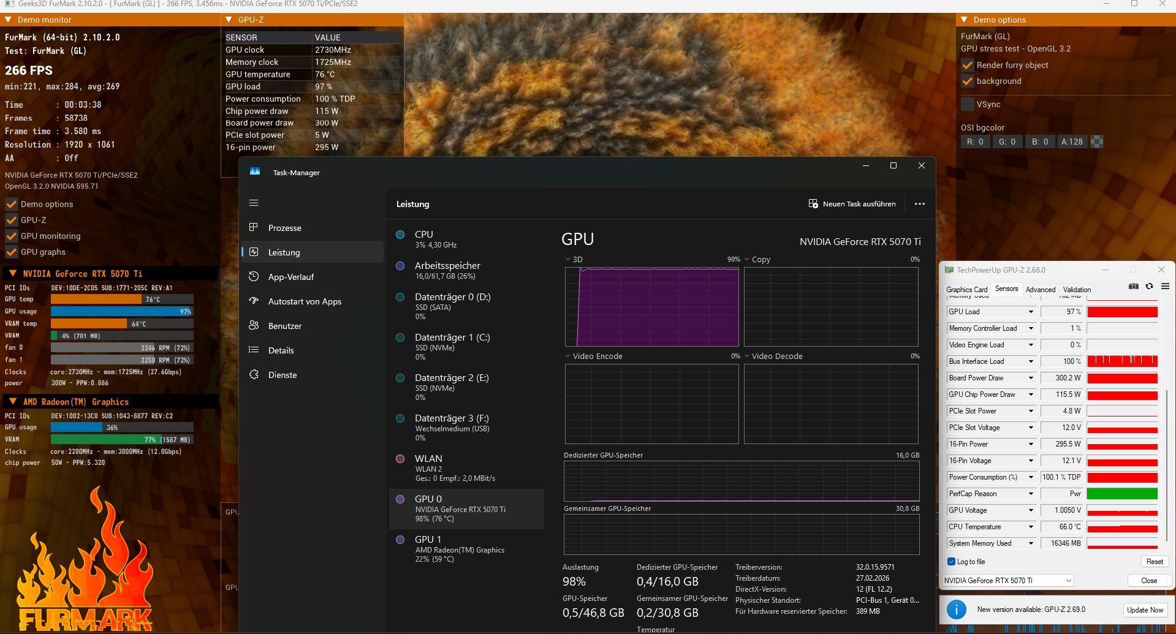The height and width of the screenshot is (634, 1176).
Task: Switch to the Advanced tab in GPU-Z
Action: click(1041, 289)
